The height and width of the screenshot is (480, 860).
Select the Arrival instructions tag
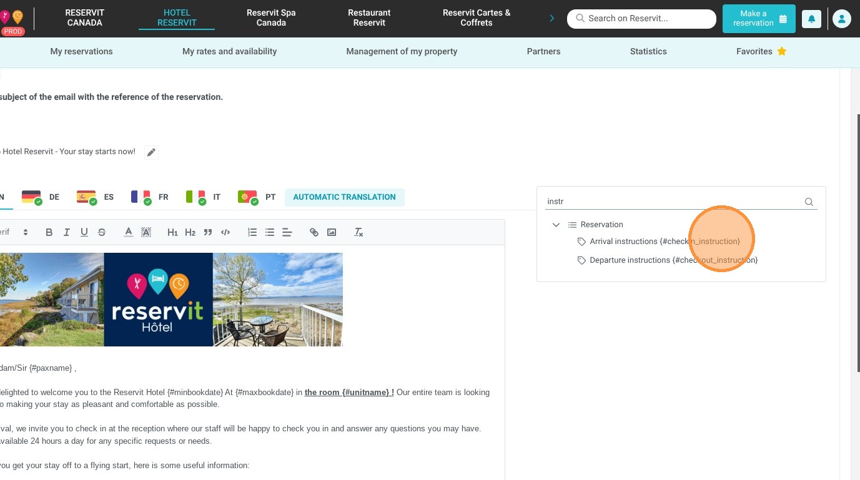coord(665,242)
